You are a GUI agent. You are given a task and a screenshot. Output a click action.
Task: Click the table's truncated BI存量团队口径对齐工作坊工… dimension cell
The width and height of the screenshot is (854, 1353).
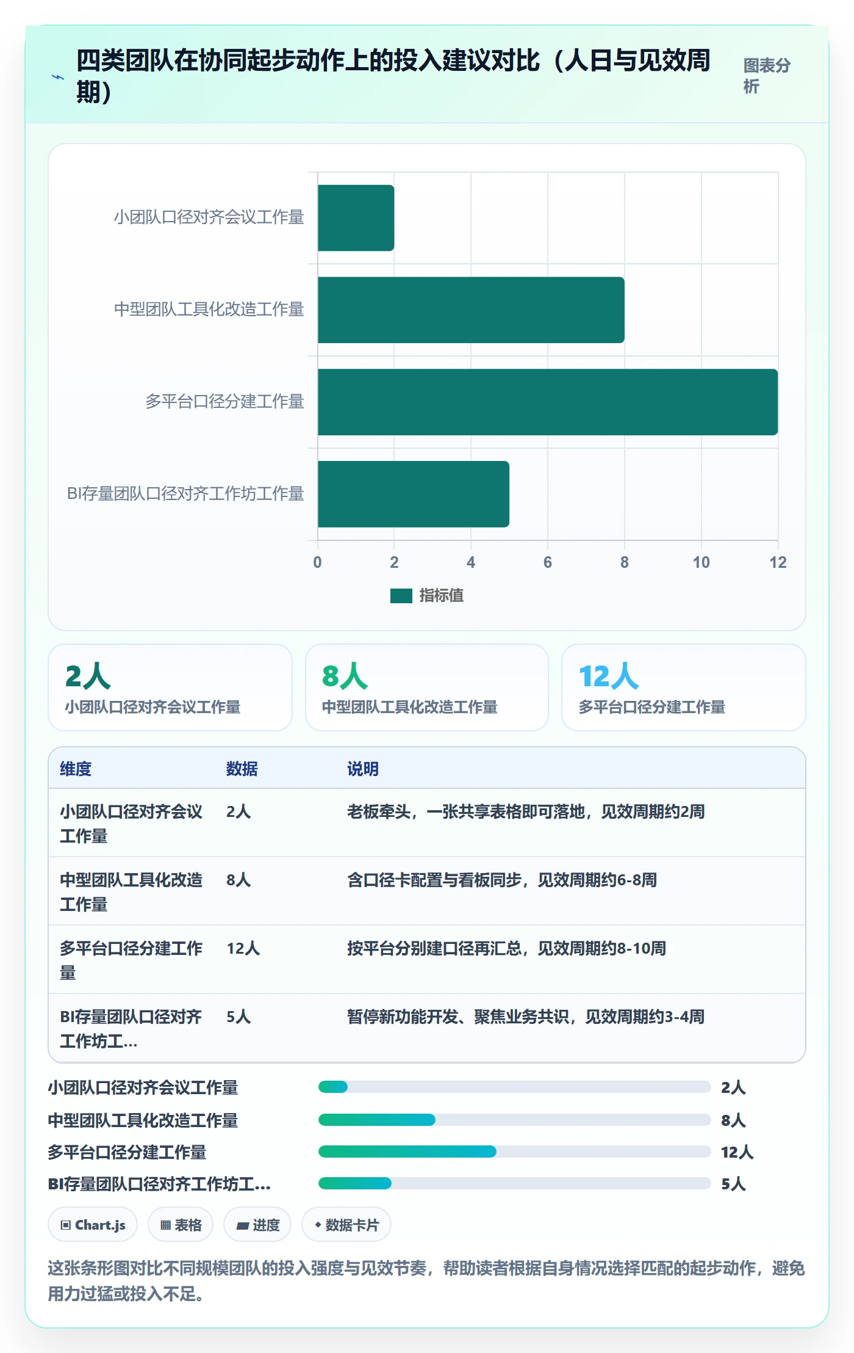131,1029
